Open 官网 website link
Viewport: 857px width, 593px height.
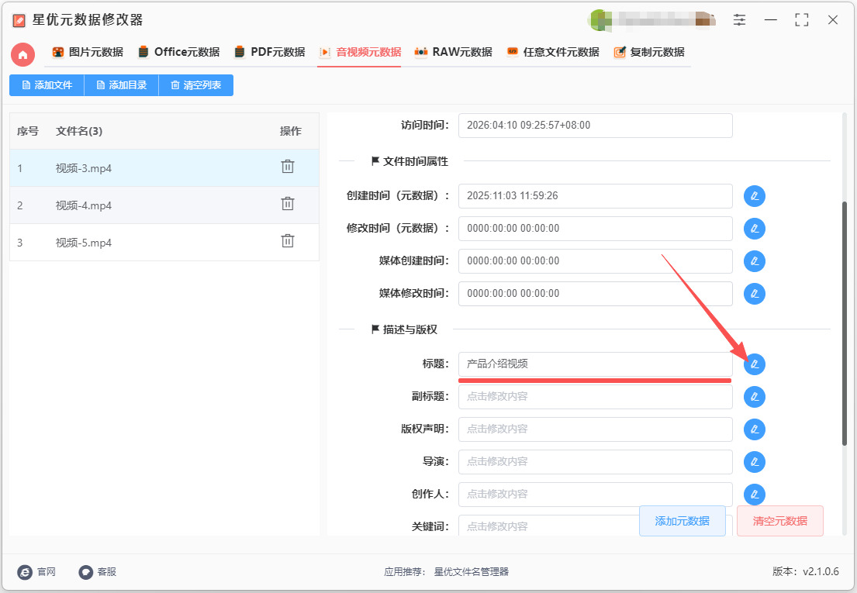[36, 572]
